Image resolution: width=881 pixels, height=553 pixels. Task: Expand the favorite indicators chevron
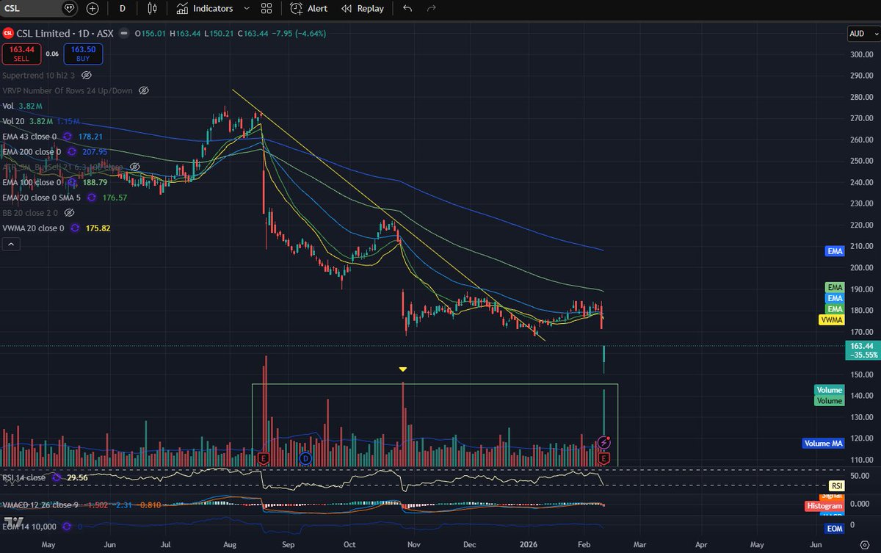tap(245, 9)
